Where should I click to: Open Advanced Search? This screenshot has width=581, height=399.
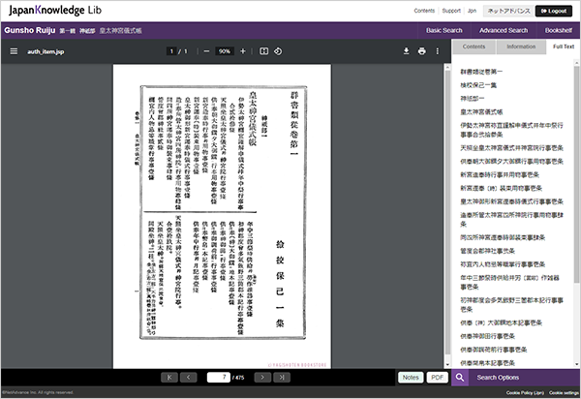pyautogui.click(x=503, y=31)
